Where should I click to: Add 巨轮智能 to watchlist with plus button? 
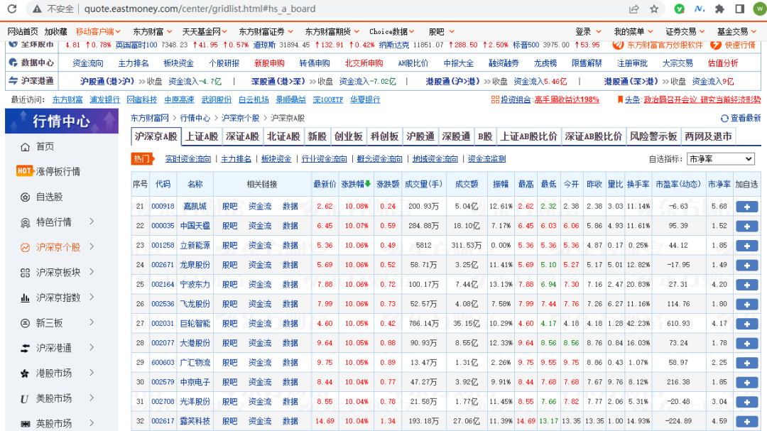tap(747, 324)
